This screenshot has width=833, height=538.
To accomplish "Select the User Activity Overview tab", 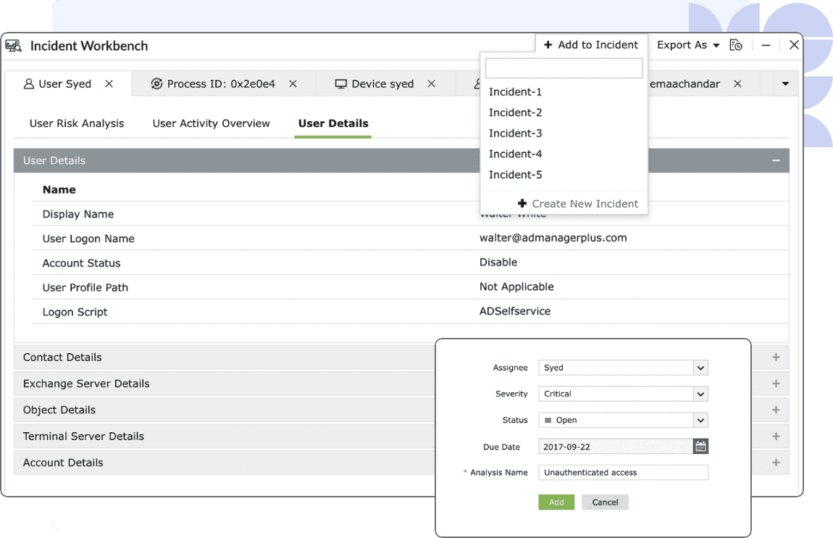I will coord(211,123).
